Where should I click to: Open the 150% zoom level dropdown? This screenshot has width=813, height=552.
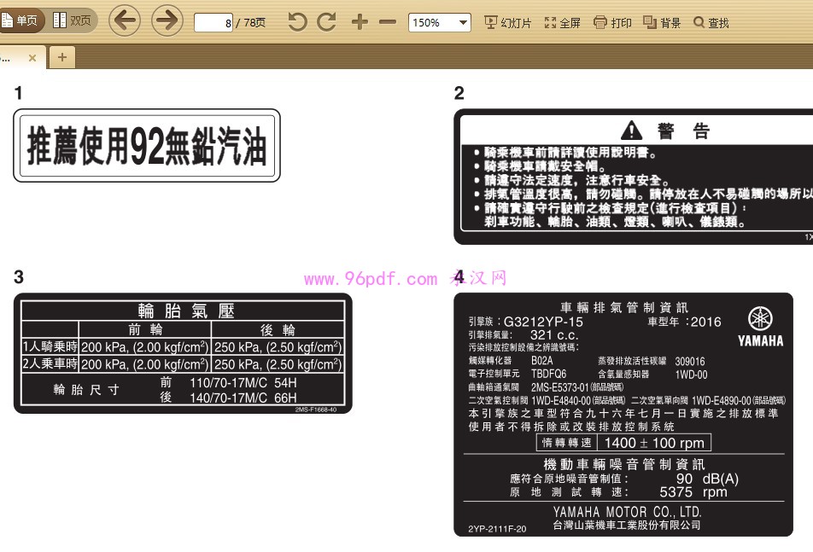[440, 23]
